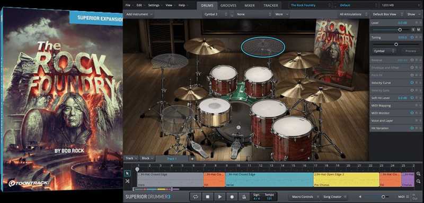This screenshot has height=203, width=424.
Task: Toggle the MIDI Monitor power button
Action: [412, 113]
